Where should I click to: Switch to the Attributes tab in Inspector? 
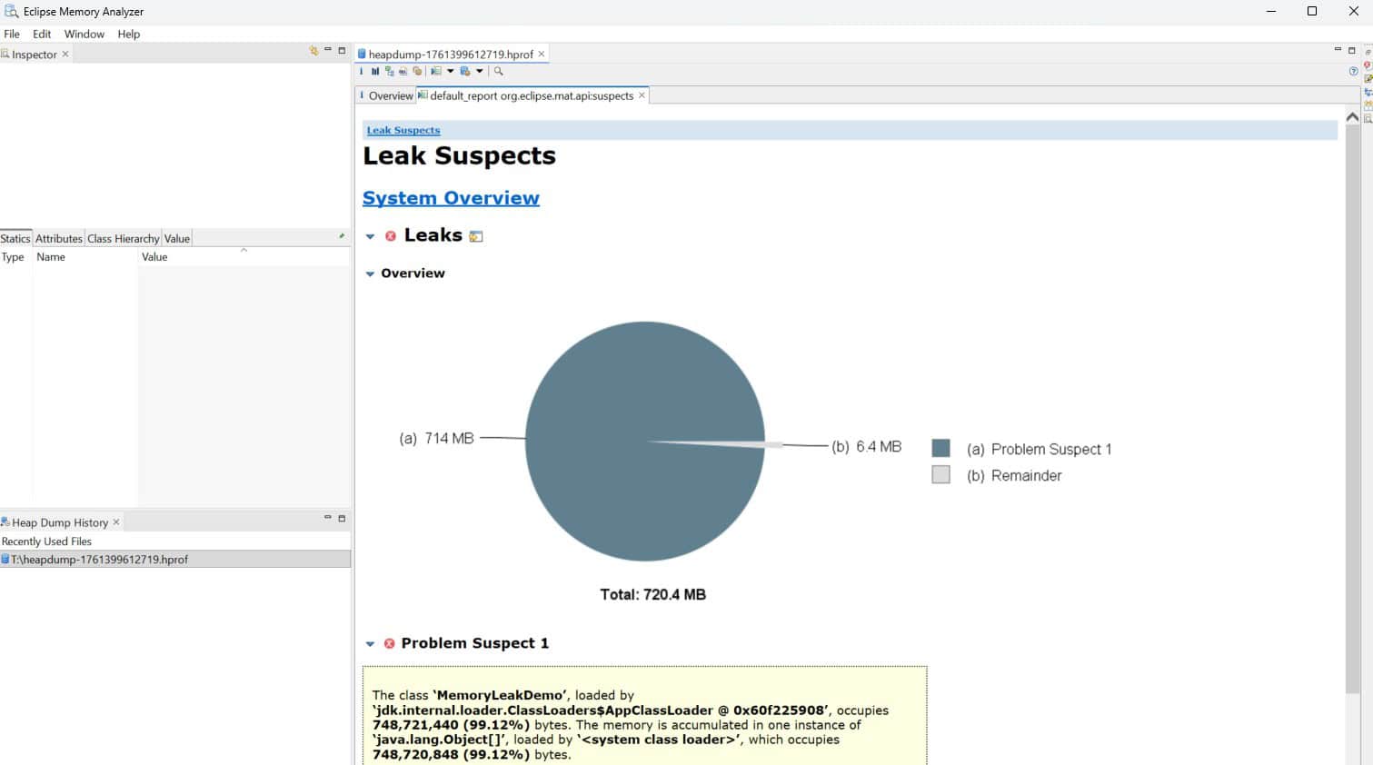[58, 238]
